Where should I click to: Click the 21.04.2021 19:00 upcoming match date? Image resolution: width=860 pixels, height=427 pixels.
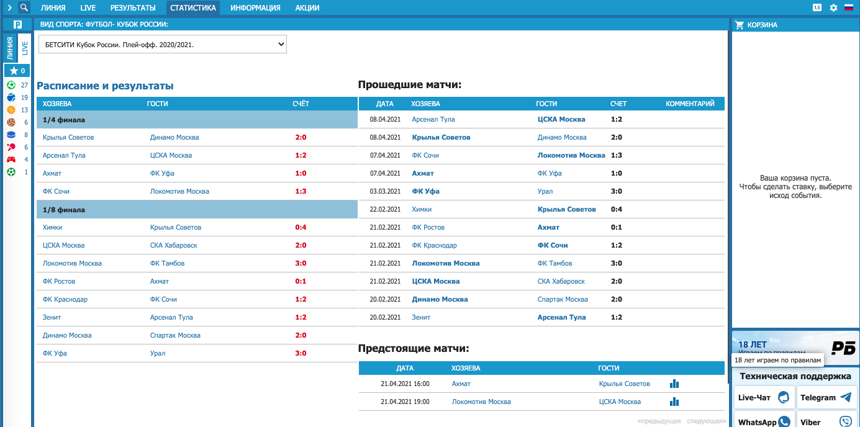pyautogui.click(x=405, y=402)
